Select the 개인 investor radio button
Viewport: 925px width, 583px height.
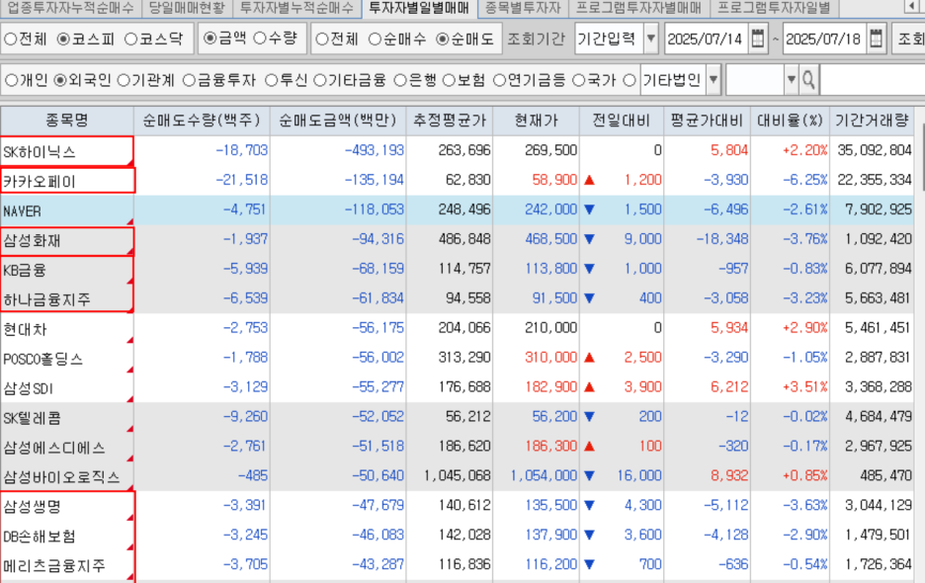12,80
